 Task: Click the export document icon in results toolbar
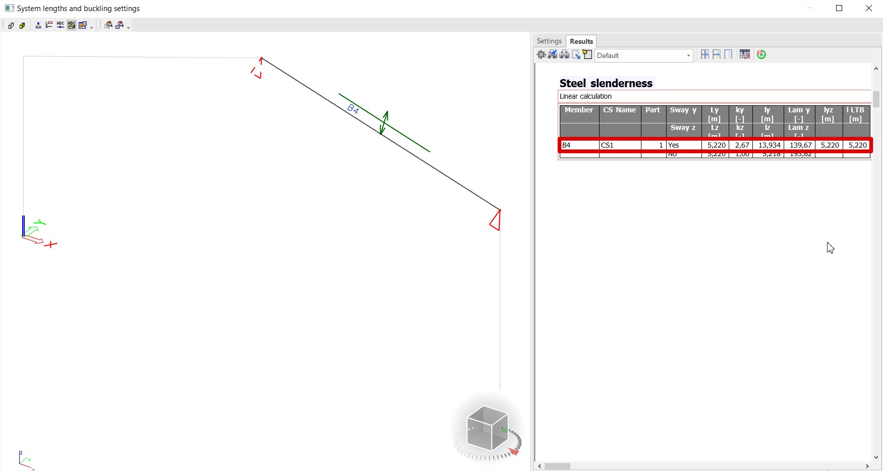(576, 54)
